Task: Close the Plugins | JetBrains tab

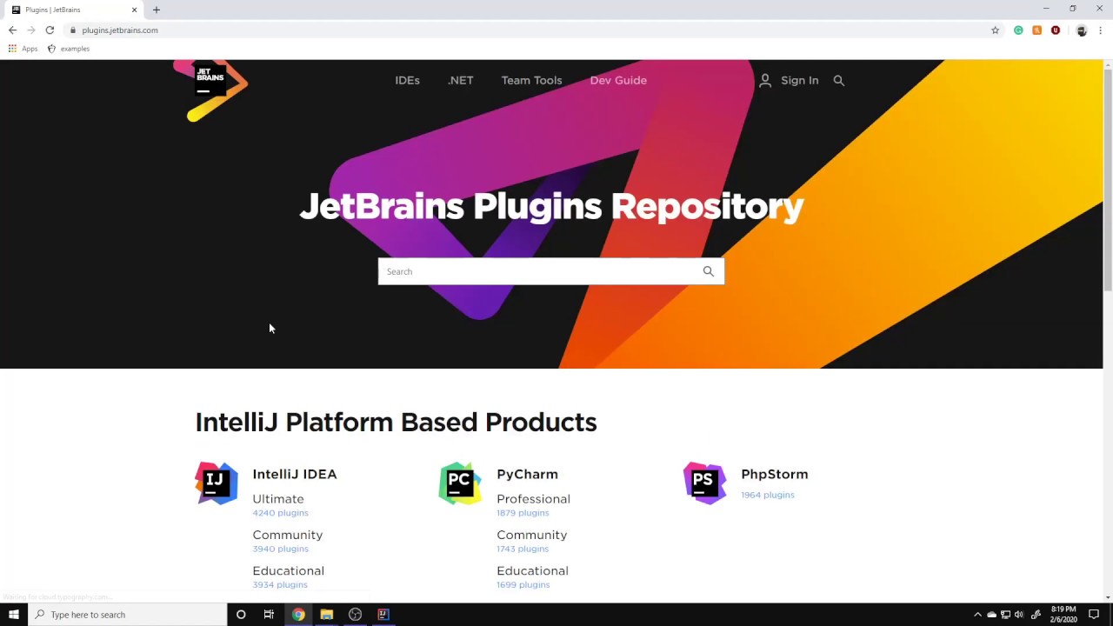Action: pyautogui.click(x=134, y=10)
